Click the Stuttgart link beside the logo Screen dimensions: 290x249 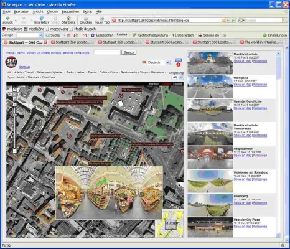[x=24, y=67]
